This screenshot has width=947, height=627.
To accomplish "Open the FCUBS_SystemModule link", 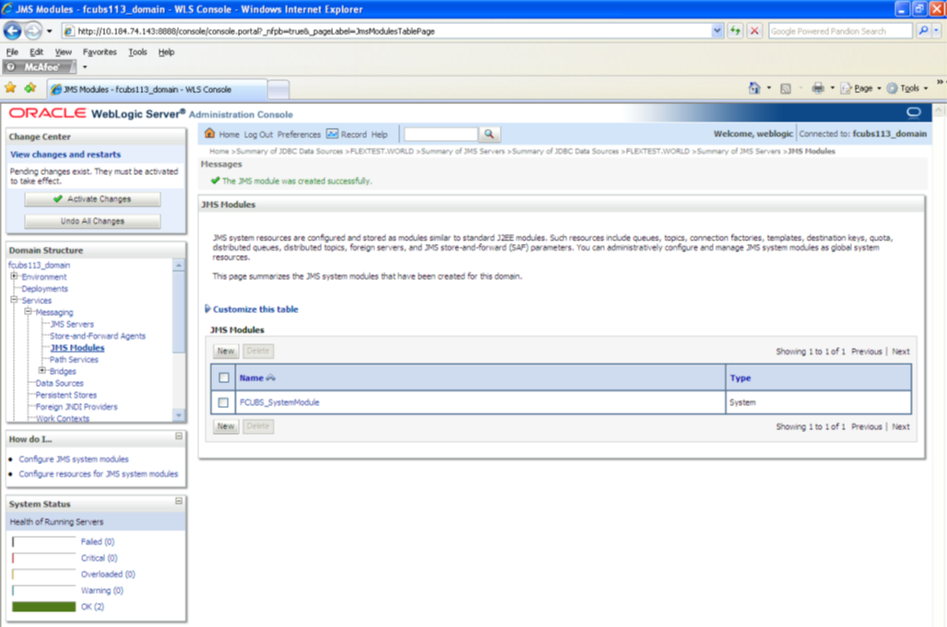I will pos(279,402).
